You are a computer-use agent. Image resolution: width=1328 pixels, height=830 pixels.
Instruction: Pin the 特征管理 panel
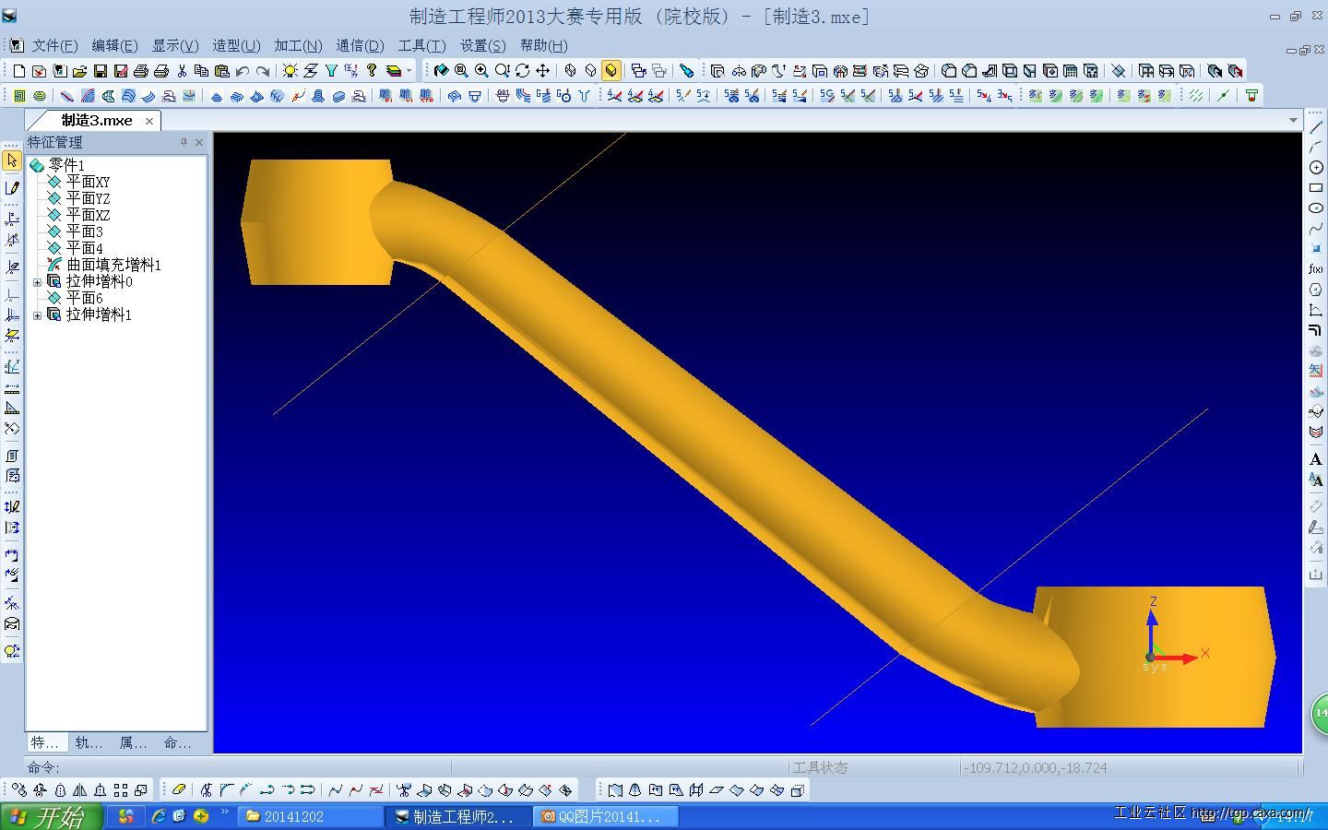[x=184, y=142]
